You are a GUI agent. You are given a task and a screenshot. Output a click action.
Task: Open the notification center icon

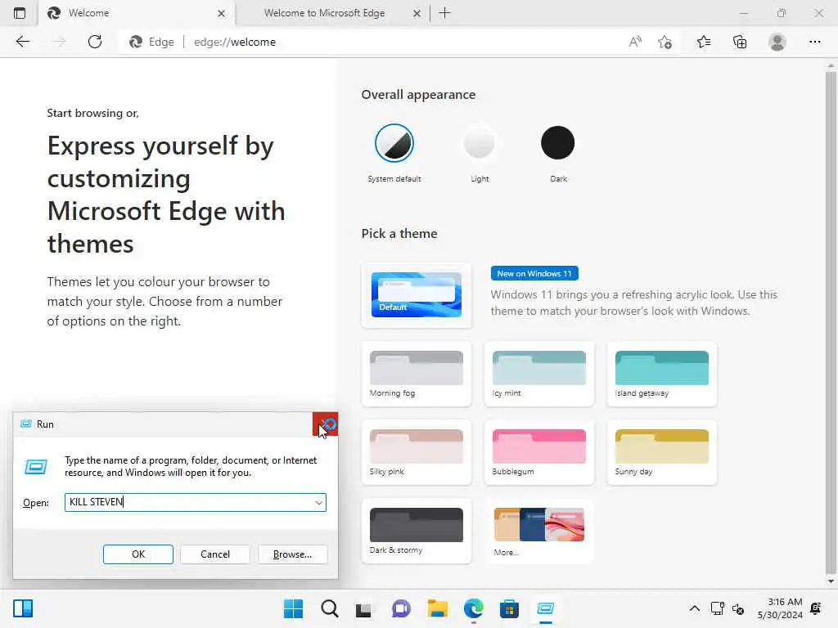(x=816, y=608)
